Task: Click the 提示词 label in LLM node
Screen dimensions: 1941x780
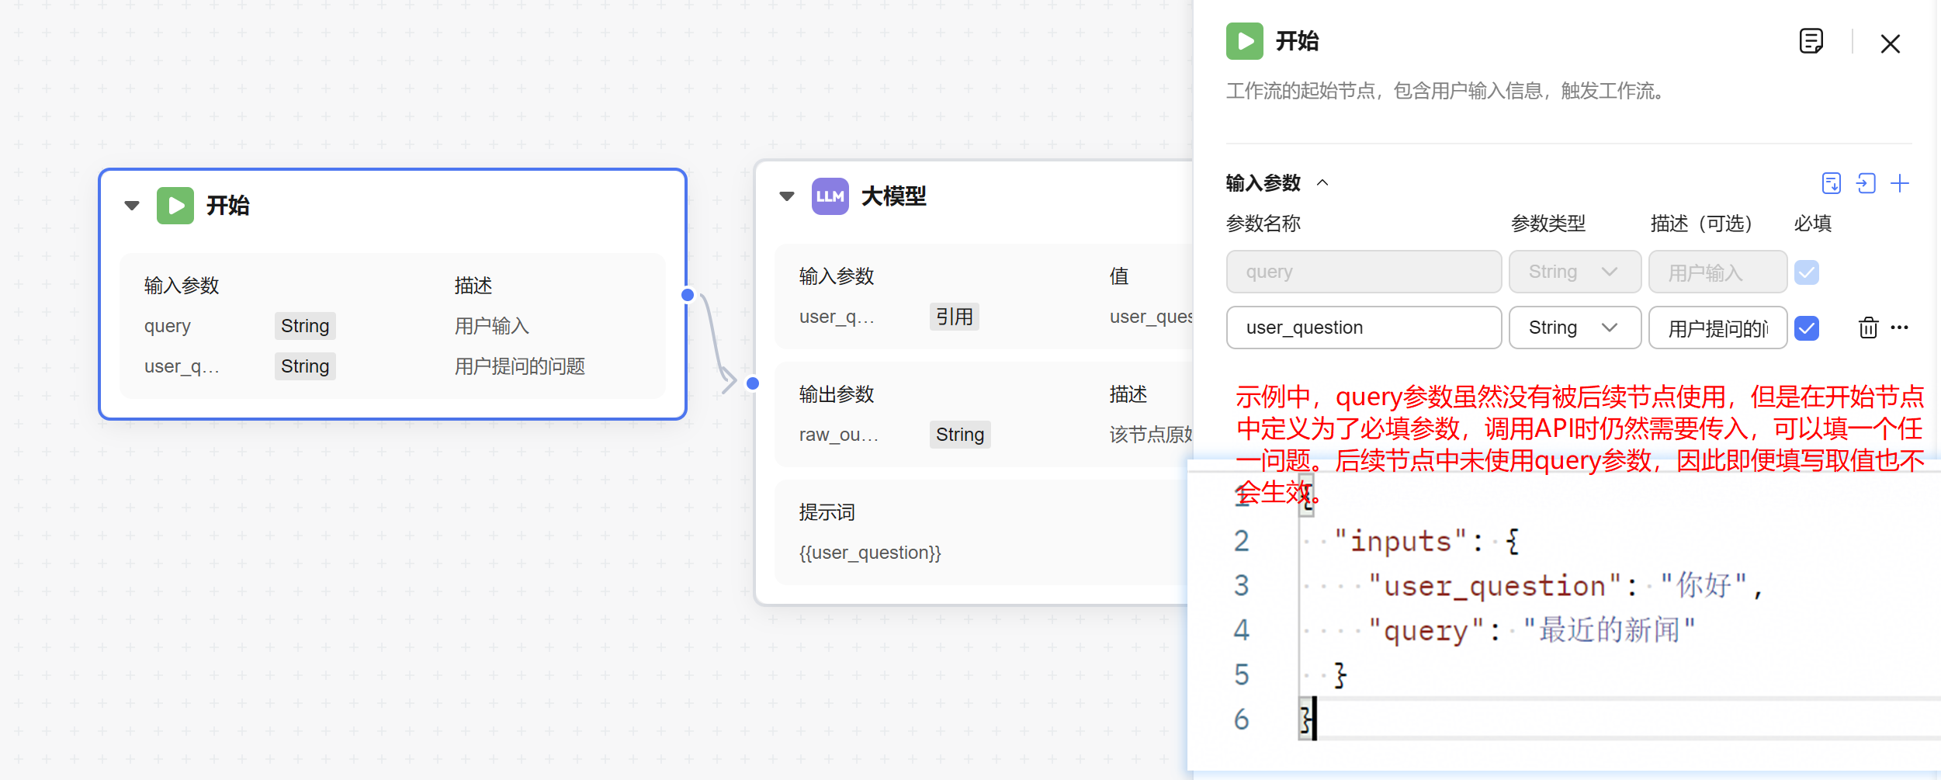Action: [x=827, y=512]
